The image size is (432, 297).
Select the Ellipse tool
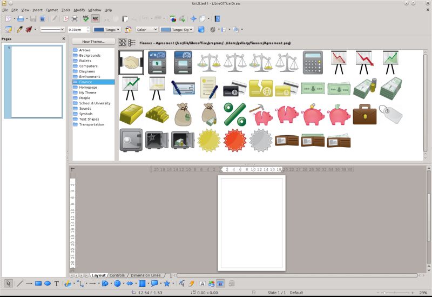coord(48,283)
